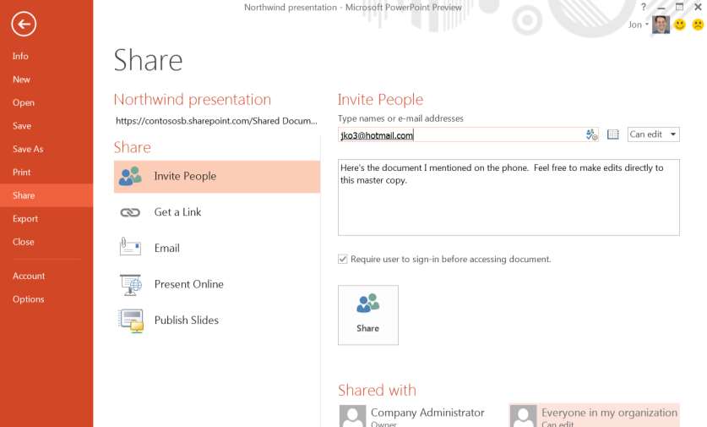The height and width of the screenshot is (427, 707).
Task: Click the Invite People group icon
Action: tap(130, 176)
